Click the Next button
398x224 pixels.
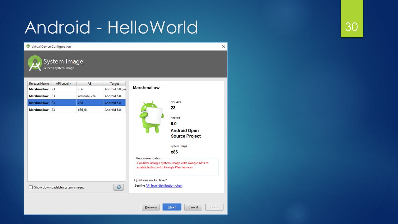(172, 207)
